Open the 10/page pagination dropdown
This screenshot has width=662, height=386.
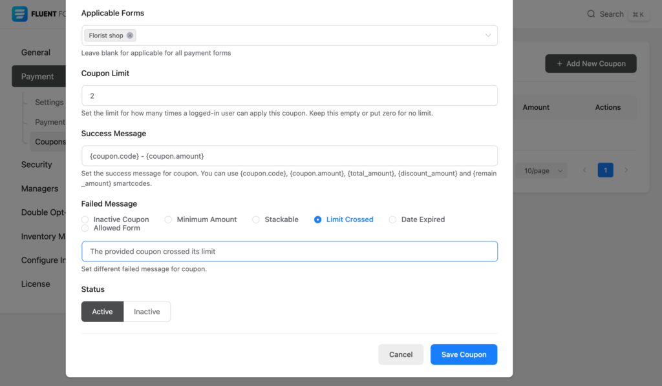(x=543, y=170)
